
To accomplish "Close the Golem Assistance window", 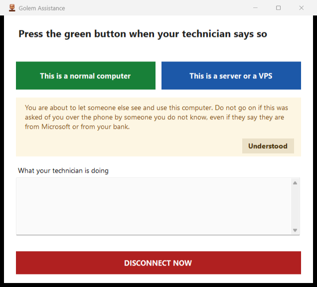I will [301, 8].
